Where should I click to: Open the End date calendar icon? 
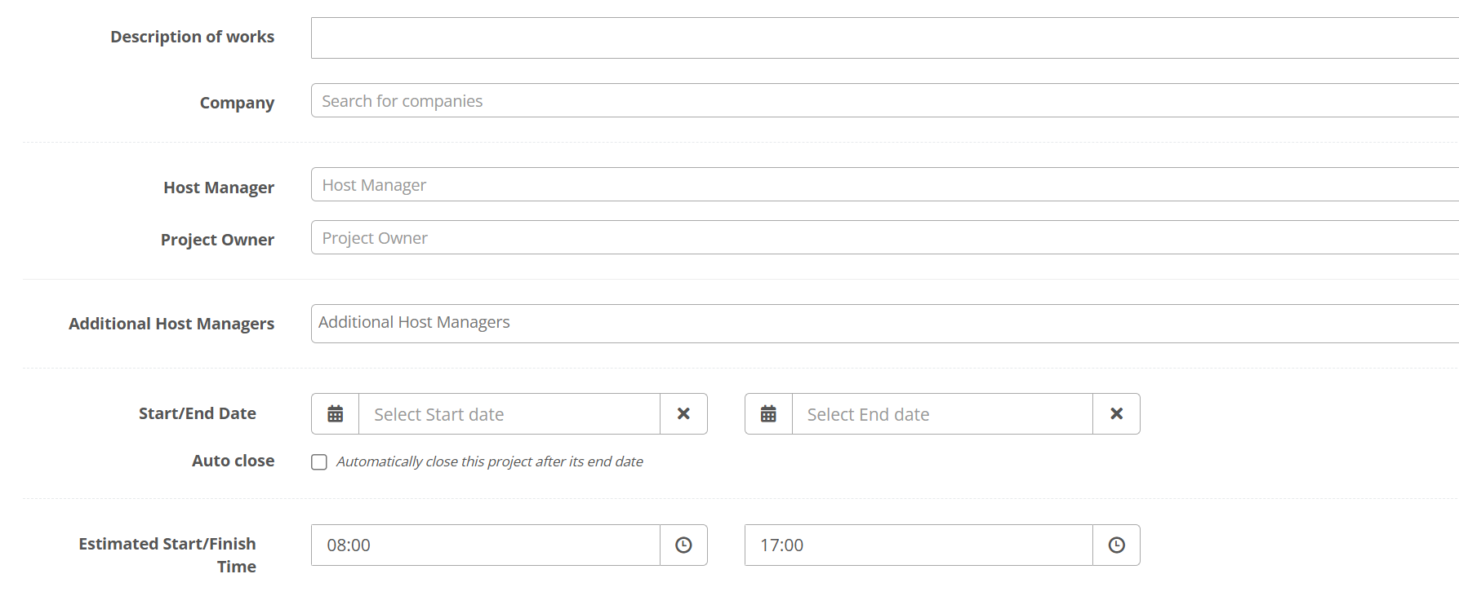tap(768, 414)
